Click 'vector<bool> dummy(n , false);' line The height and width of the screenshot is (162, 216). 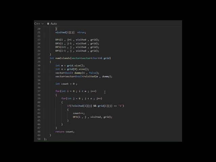click(77, 73)
